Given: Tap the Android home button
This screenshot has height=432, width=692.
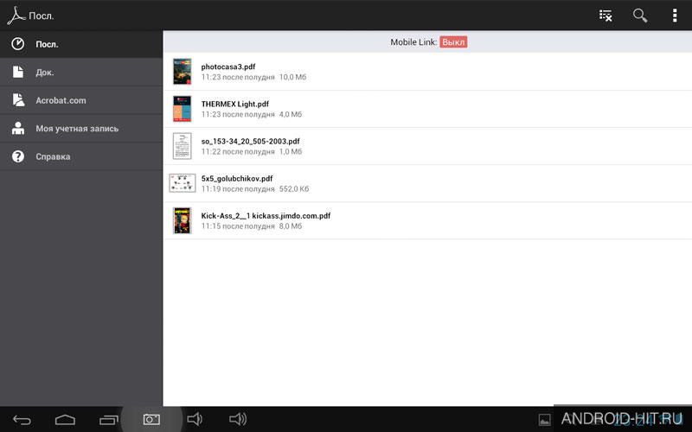Looking at the screenshot, I should point(65,420).
